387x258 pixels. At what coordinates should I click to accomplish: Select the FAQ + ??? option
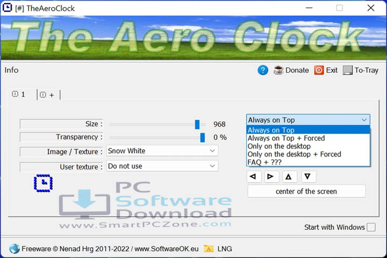tap(308, 162)
